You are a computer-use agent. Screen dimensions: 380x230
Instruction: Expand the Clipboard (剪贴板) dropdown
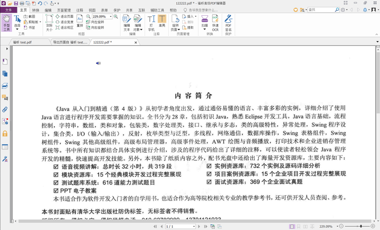[40, 22]
